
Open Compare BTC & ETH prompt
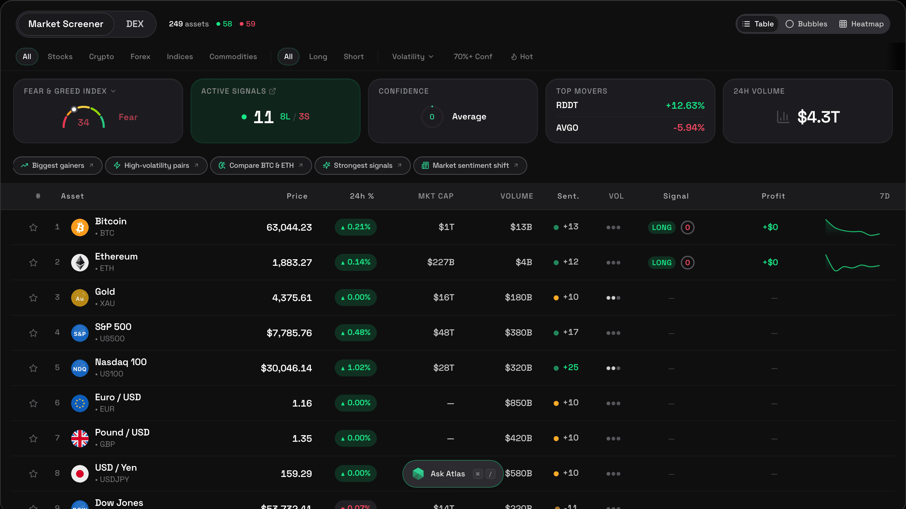(x=261, y=166)
